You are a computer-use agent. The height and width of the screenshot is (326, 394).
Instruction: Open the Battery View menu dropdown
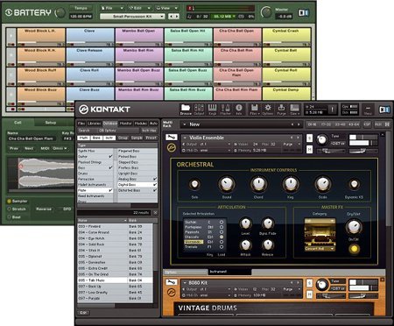[x=166, y=8]
